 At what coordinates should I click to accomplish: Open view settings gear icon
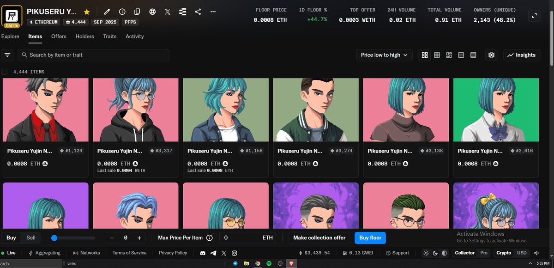tap(492, 55)
